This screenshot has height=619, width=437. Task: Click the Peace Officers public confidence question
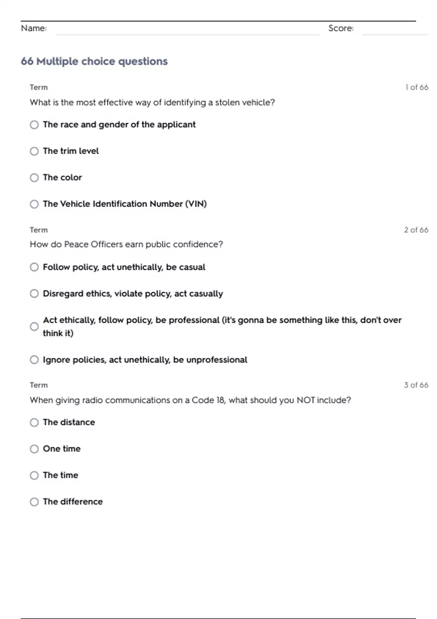(126, 244)
